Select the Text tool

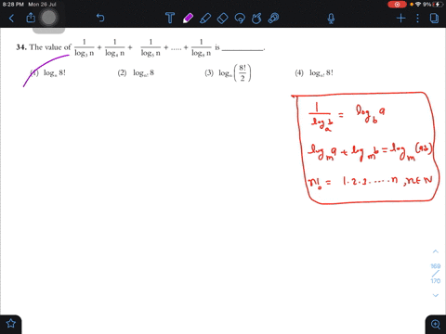[170, 18]
